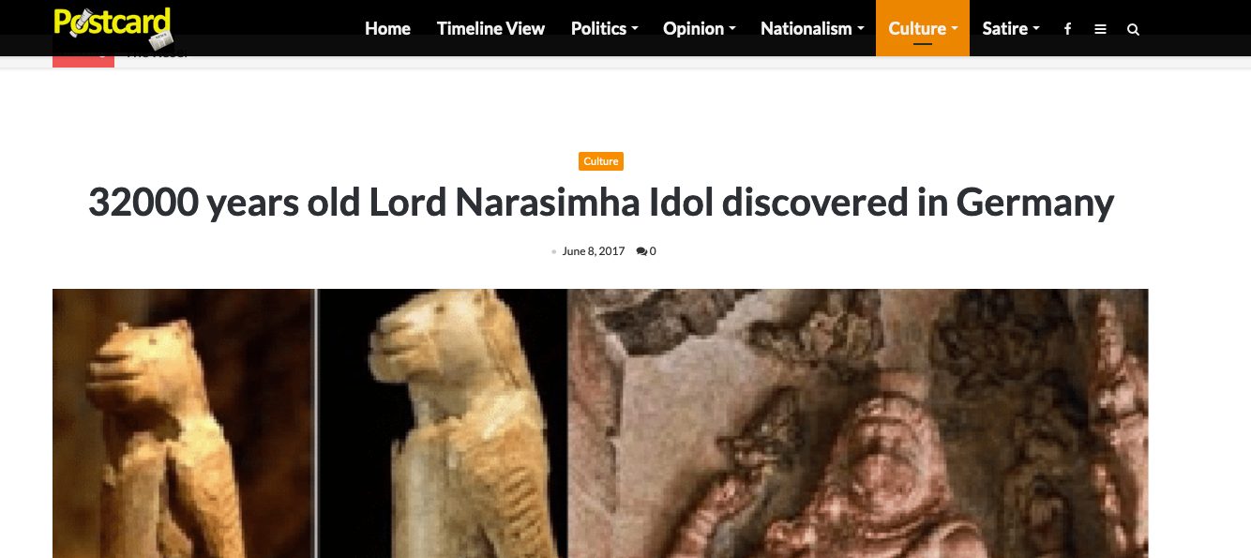
Task: Open the hamburger sidebar menu icon
Action: (1100, 29)
